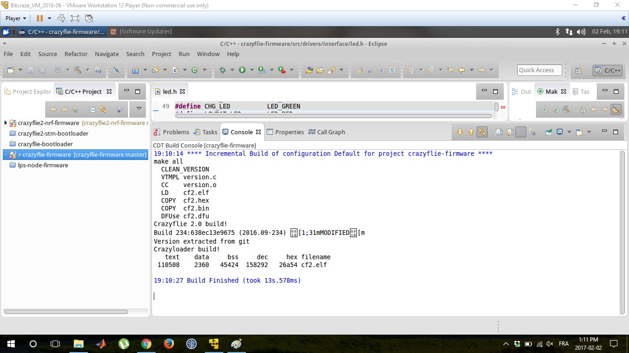Toggle the Scroll Lock console button

(510, 132)
